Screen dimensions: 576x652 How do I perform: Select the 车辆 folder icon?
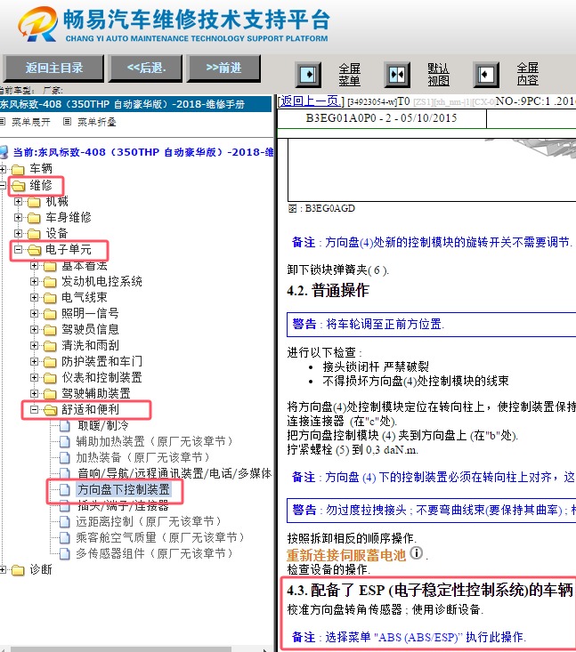pyautogui.click(x=18, y=170)
